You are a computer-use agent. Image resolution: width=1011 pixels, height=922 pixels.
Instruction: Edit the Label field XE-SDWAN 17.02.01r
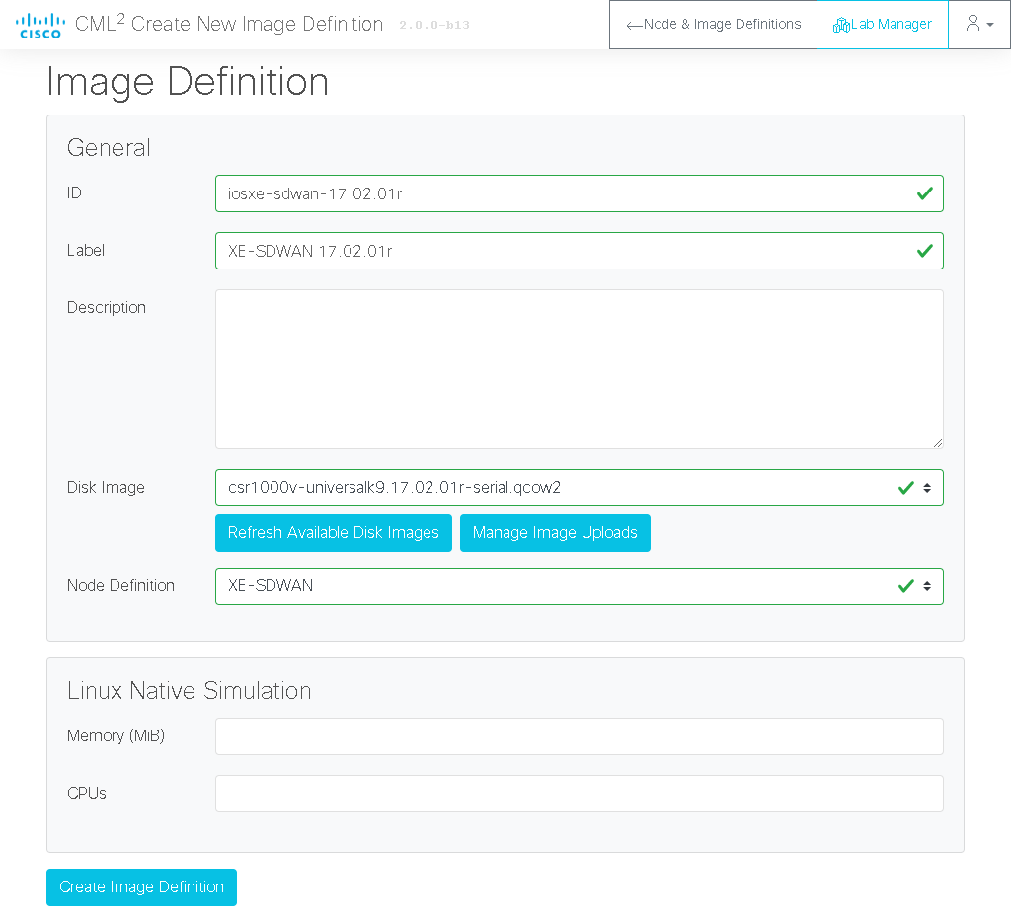(x=579, y=251)
